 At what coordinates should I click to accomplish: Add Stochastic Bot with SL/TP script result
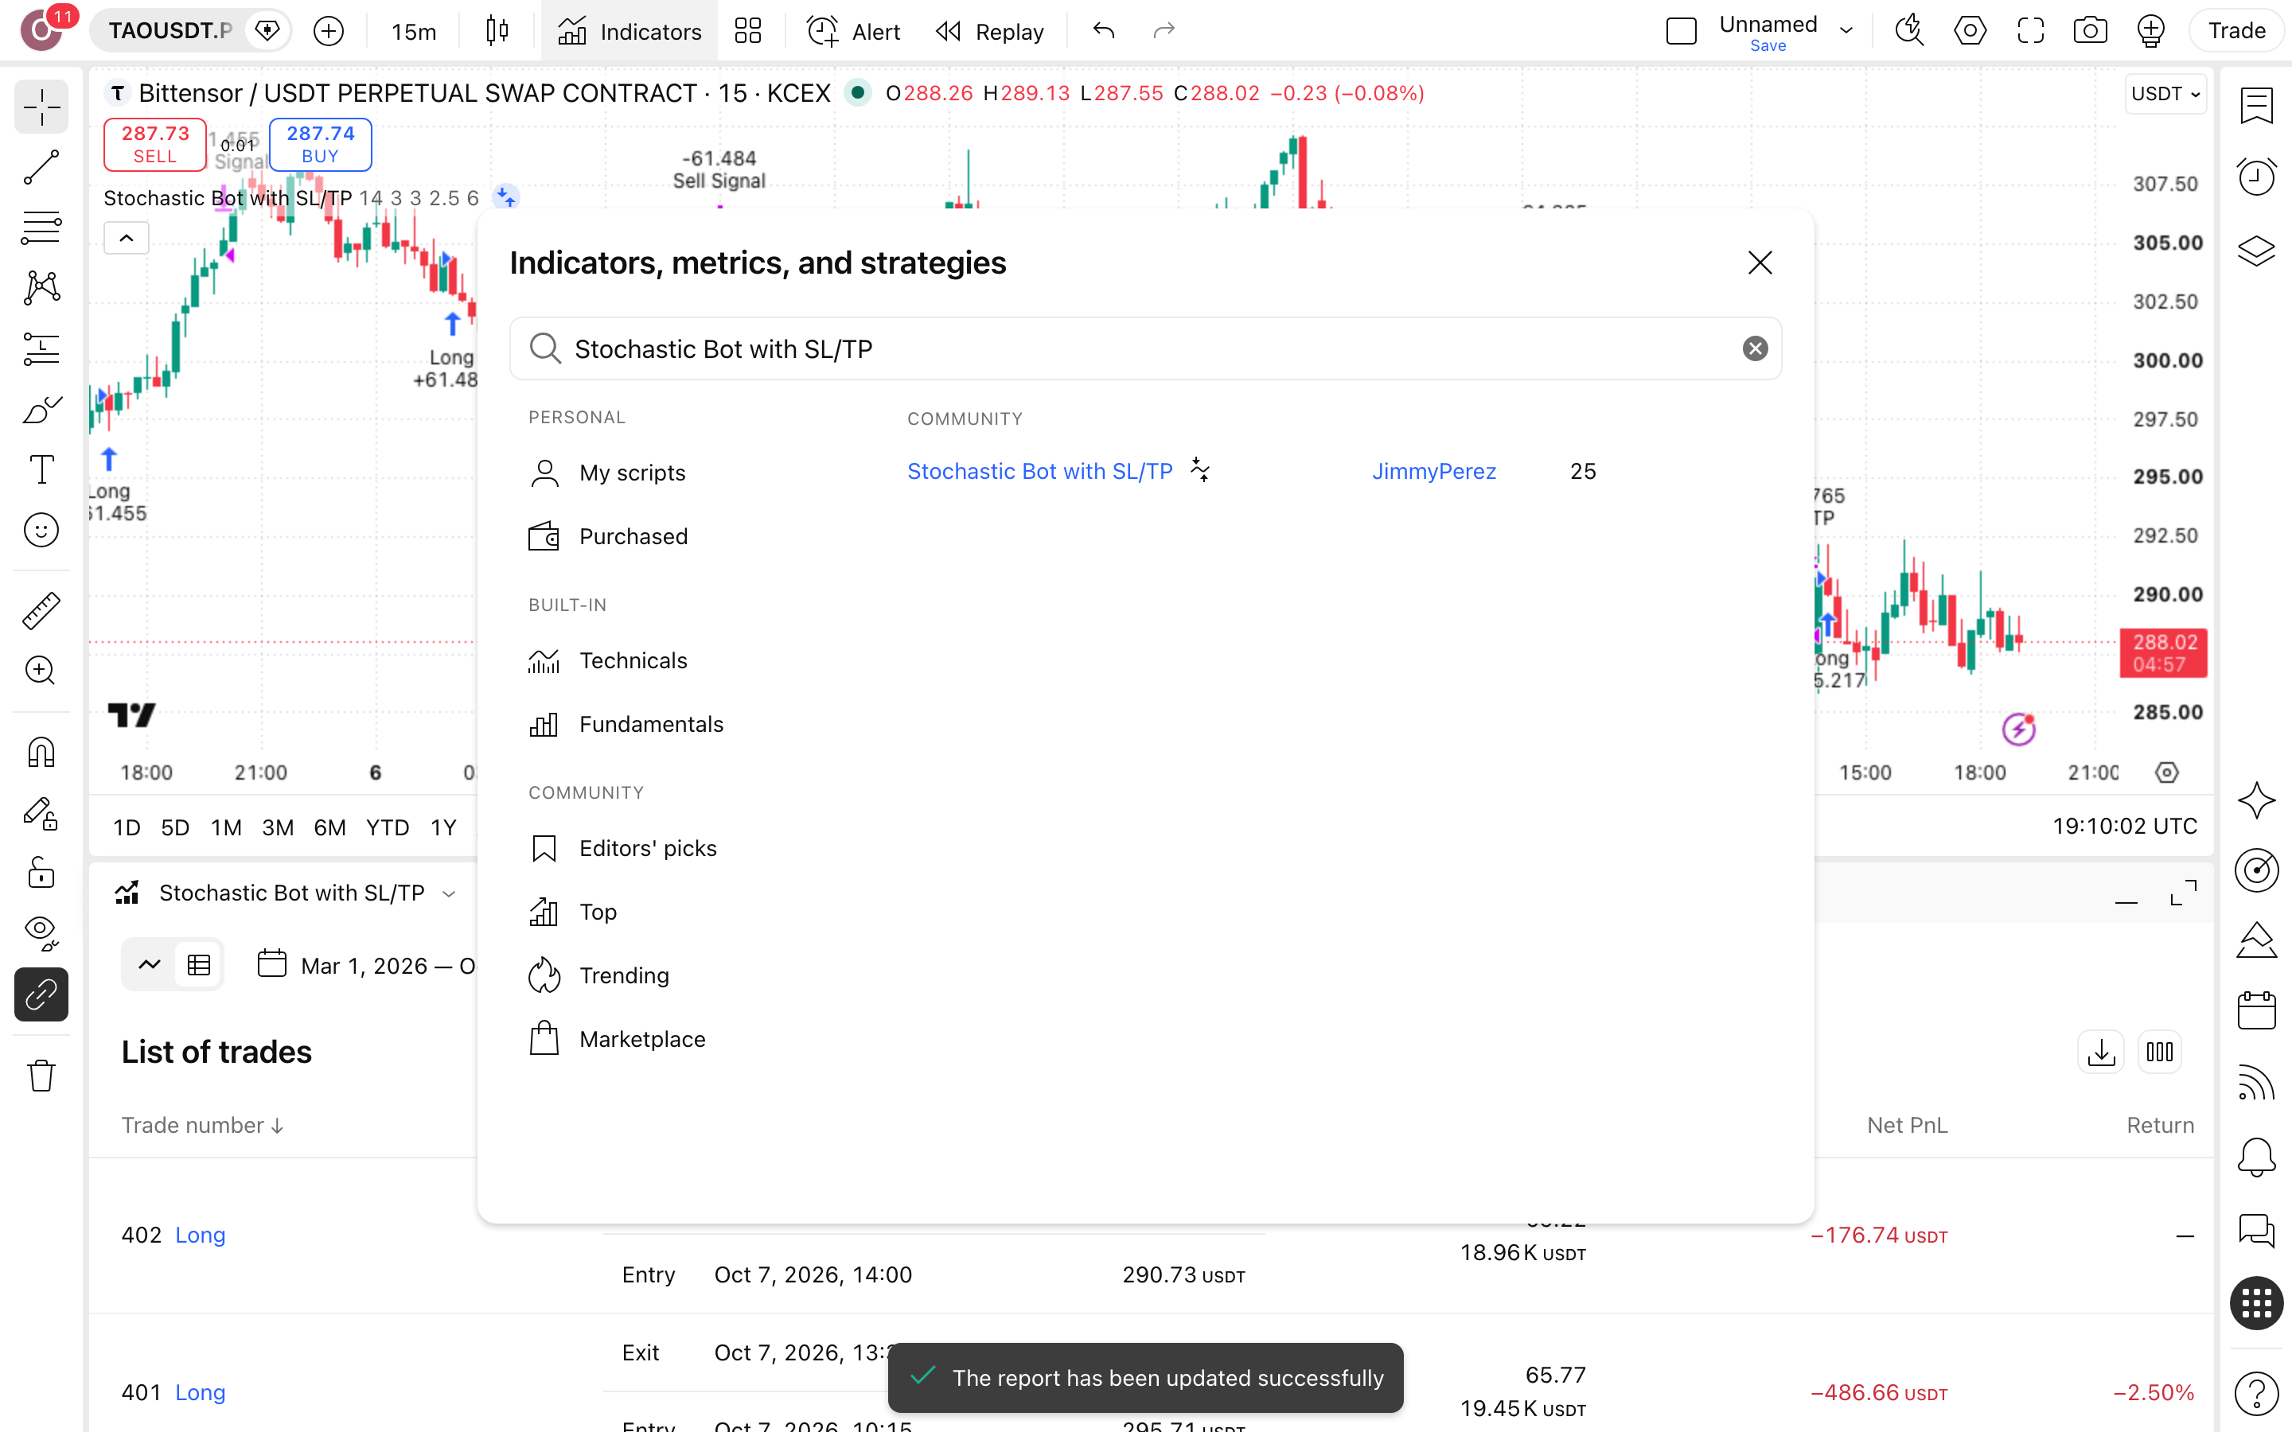(x=1039, y=471)
